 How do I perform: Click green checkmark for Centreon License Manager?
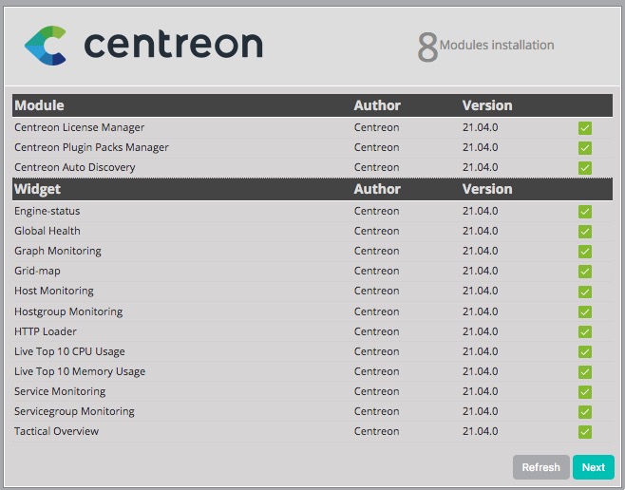coord(585,128)
